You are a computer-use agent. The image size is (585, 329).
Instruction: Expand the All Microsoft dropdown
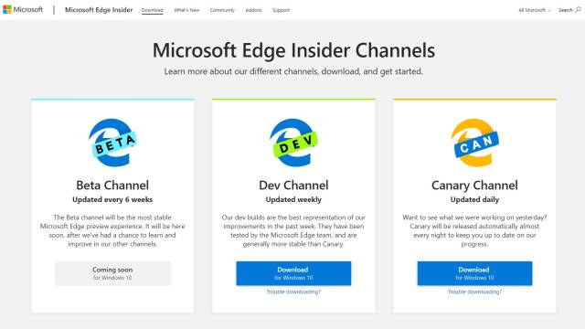pos(534,10)
